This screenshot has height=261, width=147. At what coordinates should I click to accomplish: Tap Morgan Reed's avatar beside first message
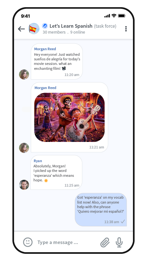[x=24, y=74]
